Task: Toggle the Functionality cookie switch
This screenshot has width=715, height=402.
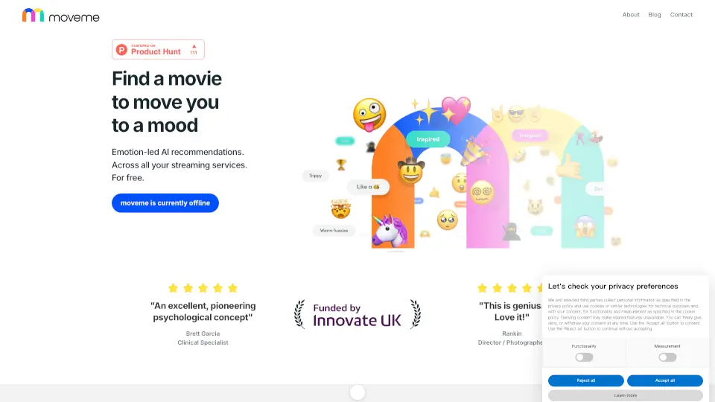Action: pyautogui.click(x=584, y=357)
